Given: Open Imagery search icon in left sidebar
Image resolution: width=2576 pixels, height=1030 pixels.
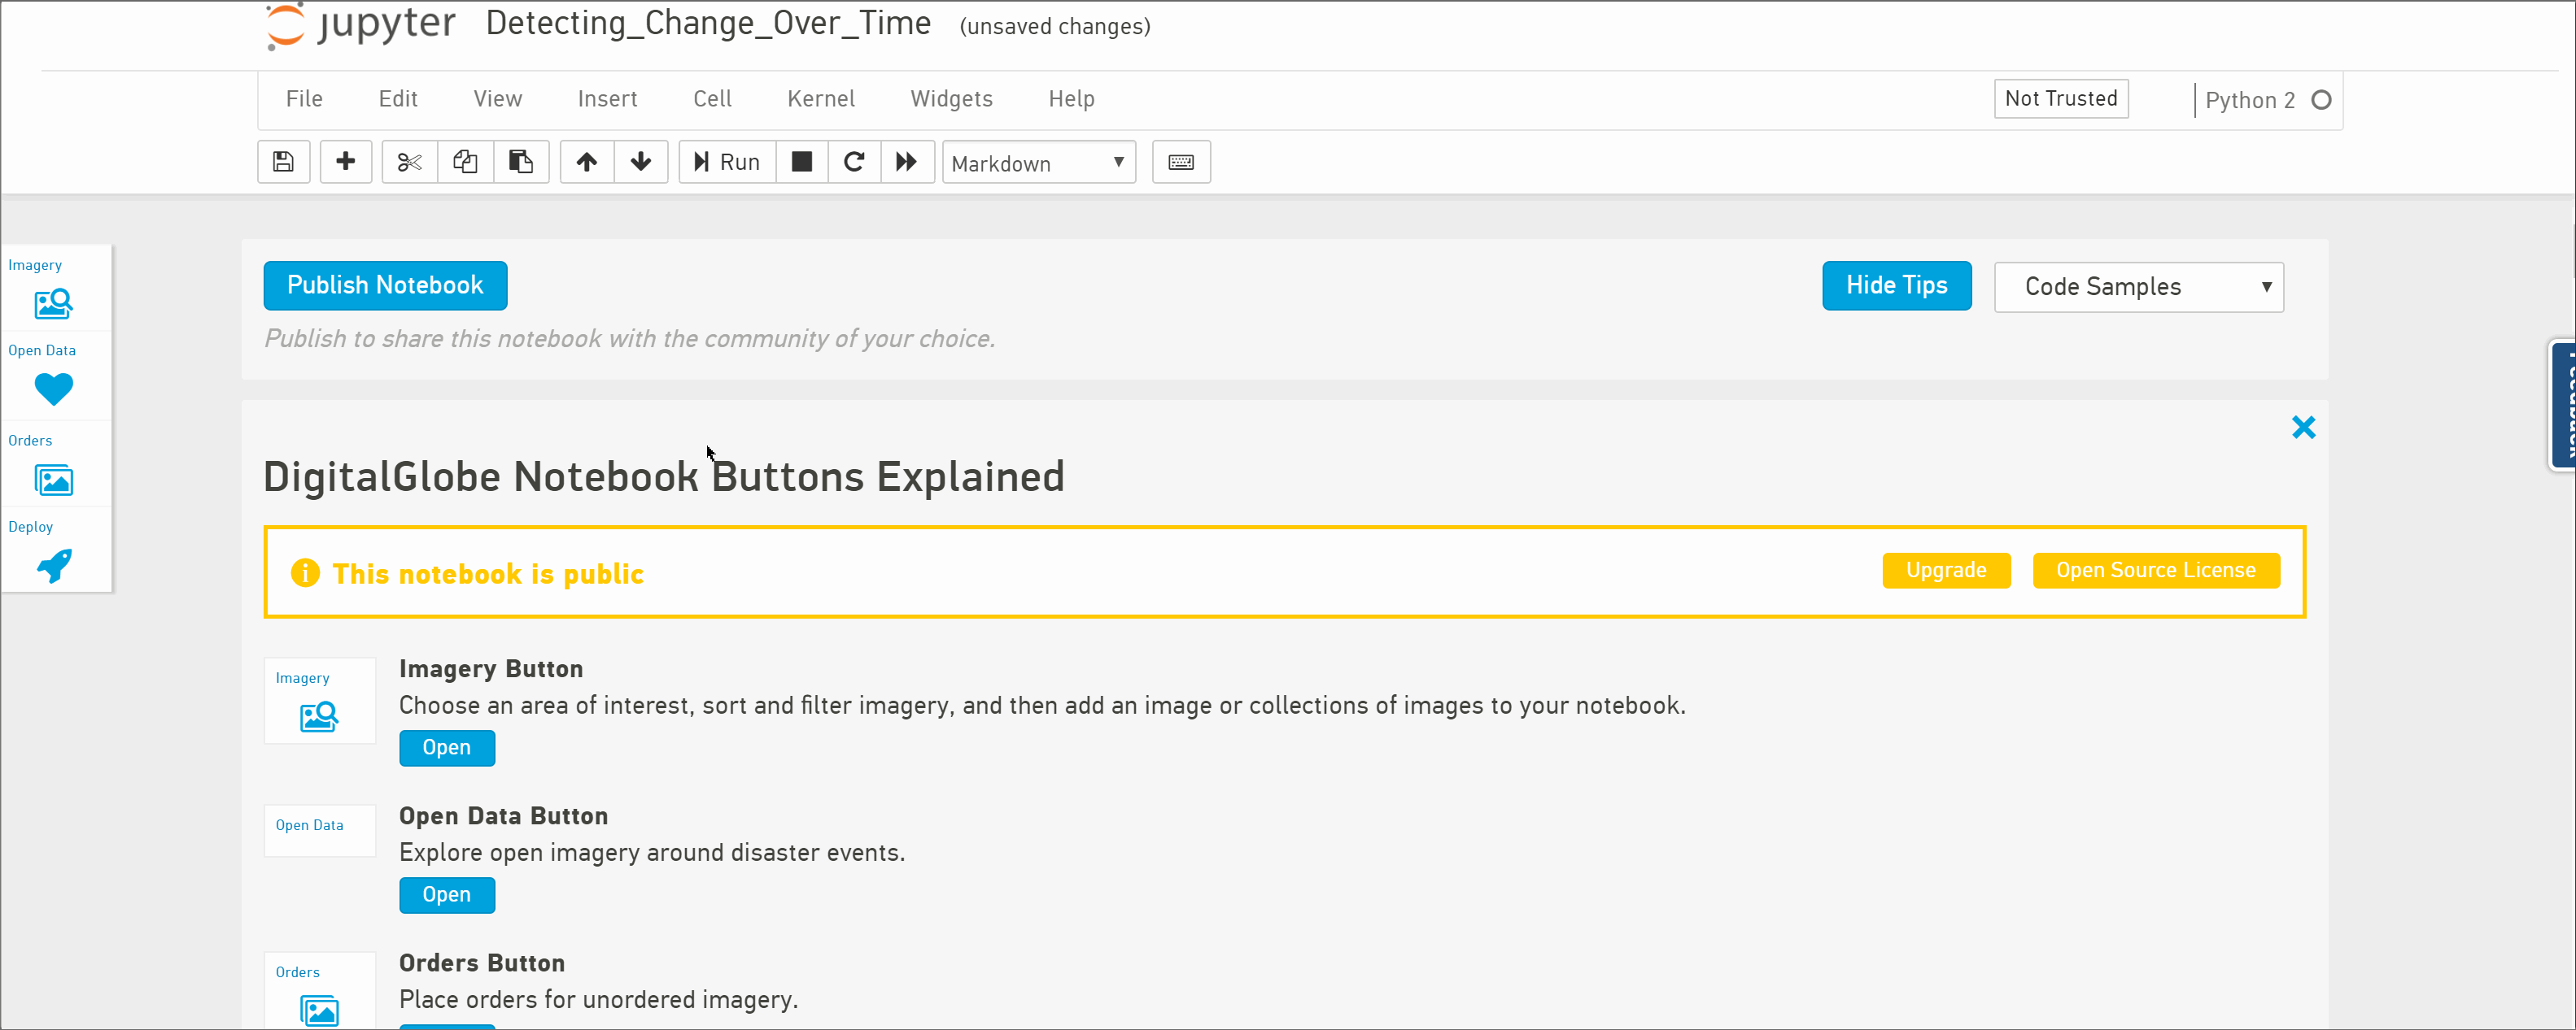Looking at the screenshot, I should point(54,302).
